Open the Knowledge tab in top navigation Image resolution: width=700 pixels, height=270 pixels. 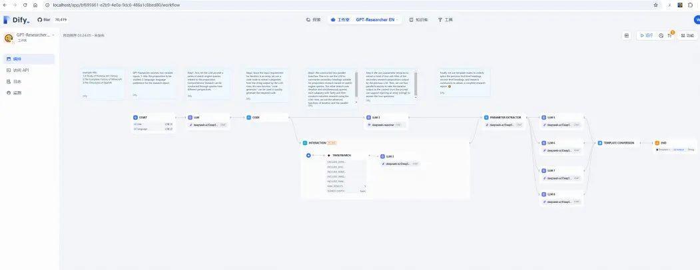click(419, 19)
